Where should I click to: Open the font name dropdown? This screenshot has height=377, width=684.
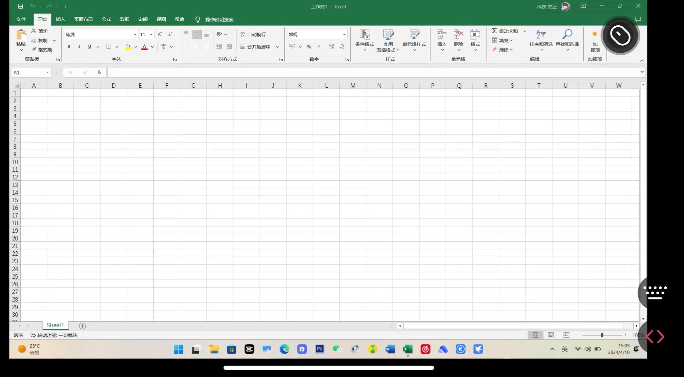point(135,34)
